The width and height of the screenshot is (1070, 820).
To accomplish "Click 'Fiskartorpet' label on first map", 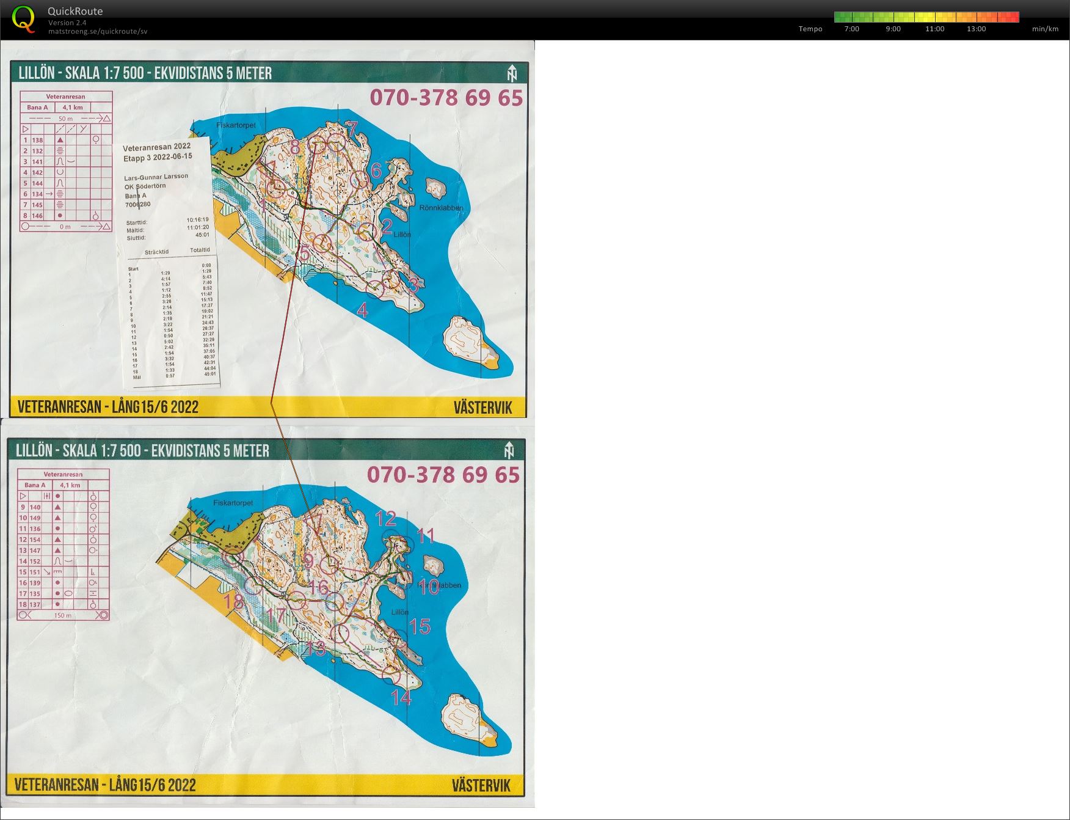I will [x=236, y=125].
